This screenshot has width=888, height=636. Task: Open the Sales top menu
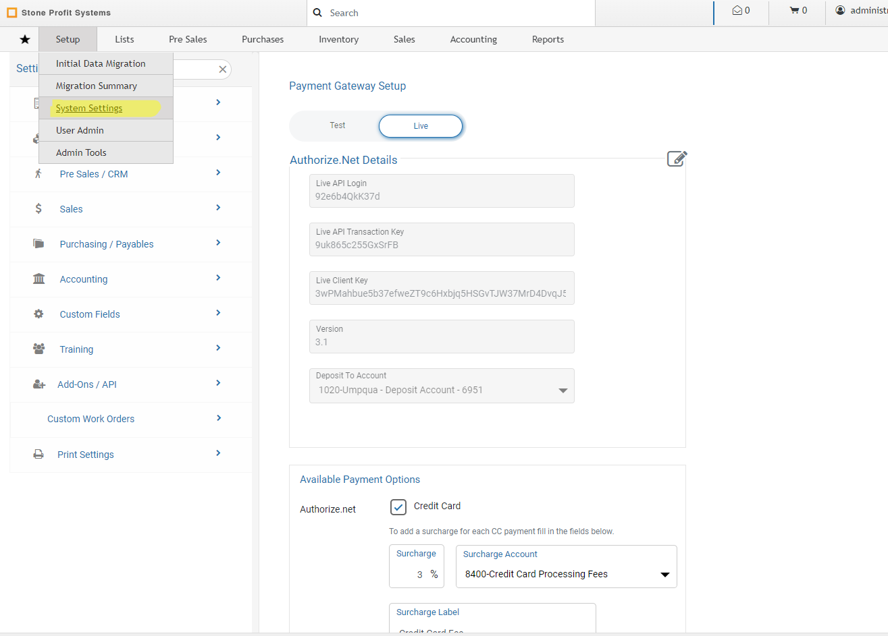(x=404, y=39)
